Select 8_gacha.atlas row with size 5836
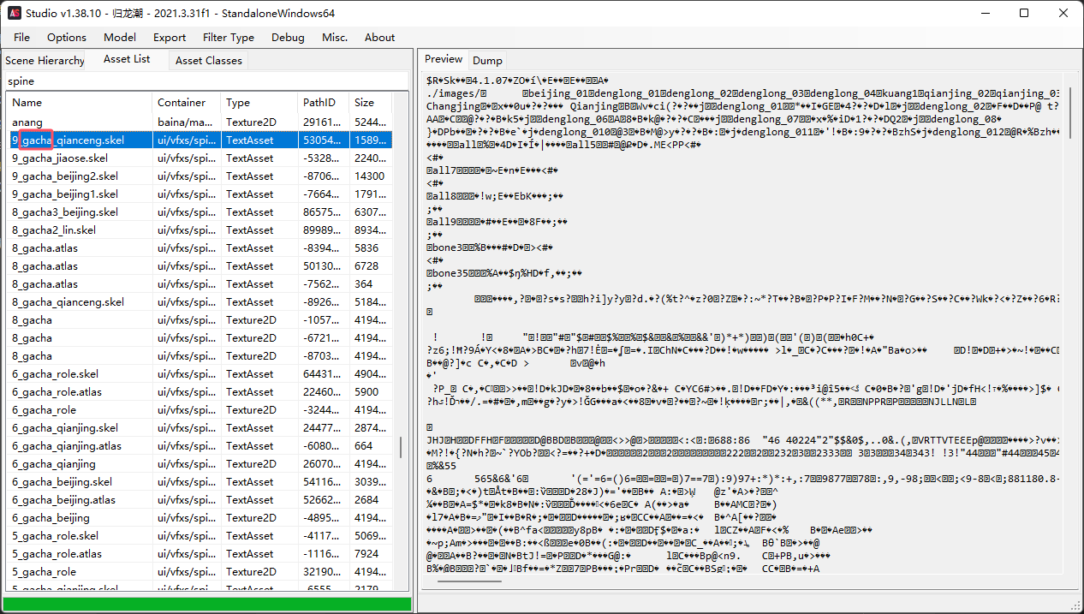The image size is (1084, 614). tap(200, 247)
